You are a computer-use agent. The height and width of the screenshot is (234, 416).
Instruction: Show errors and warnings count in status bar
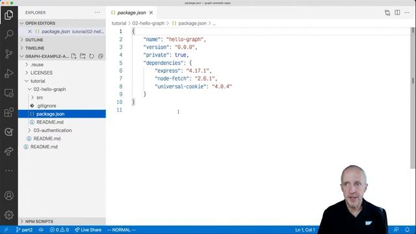[59, 229]
